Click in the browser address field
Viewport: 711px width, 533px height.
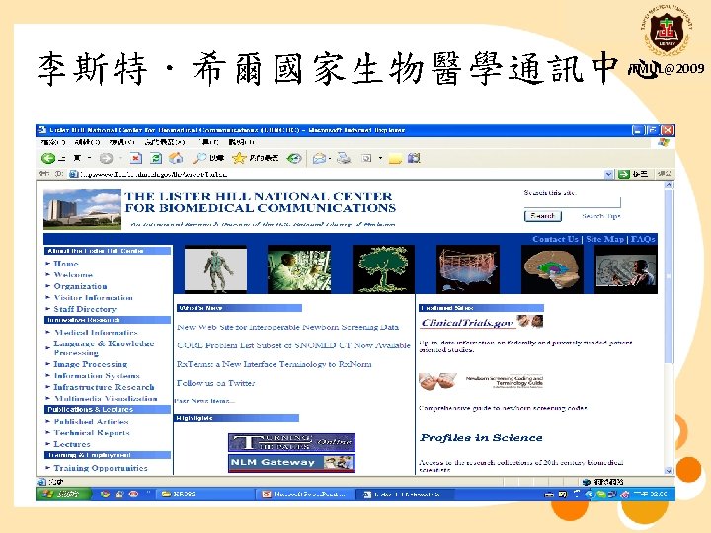pyautogui.click(x=341, y=174)
